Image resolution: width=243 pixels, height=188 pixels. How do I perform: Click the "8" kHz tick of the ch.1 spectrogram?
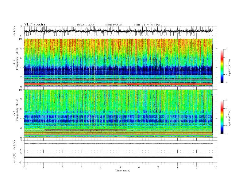tap(21, 49)
